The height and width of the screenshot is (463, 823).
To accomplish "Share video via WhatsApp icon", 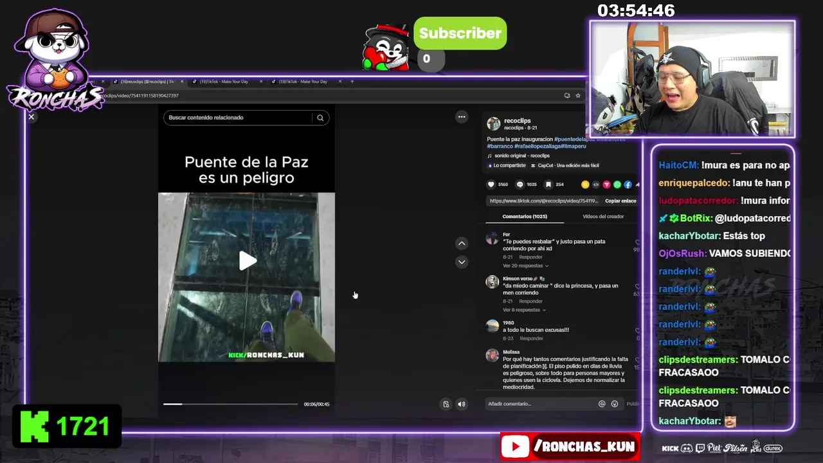I will [x=617, y=185].
